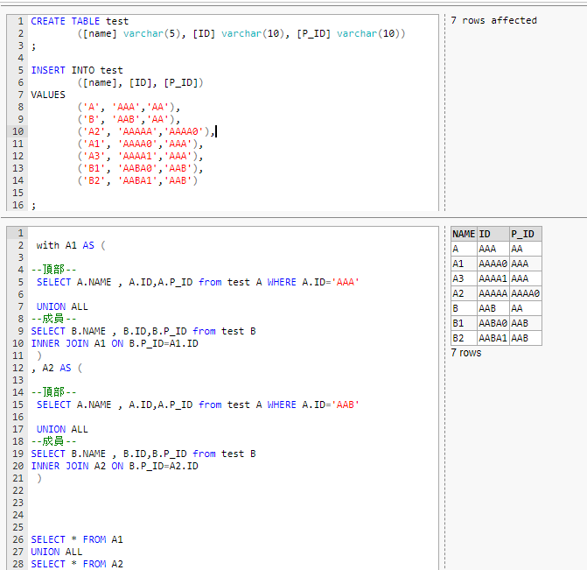Click the 'SELECT * FROM A2' line

[77, 564]
